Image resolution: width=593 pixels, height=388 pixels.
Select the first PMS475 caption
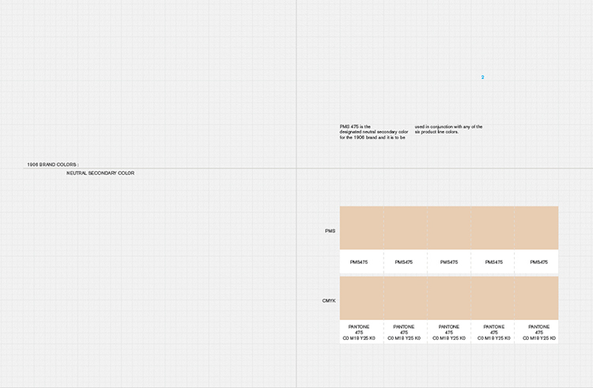[359, 262]
